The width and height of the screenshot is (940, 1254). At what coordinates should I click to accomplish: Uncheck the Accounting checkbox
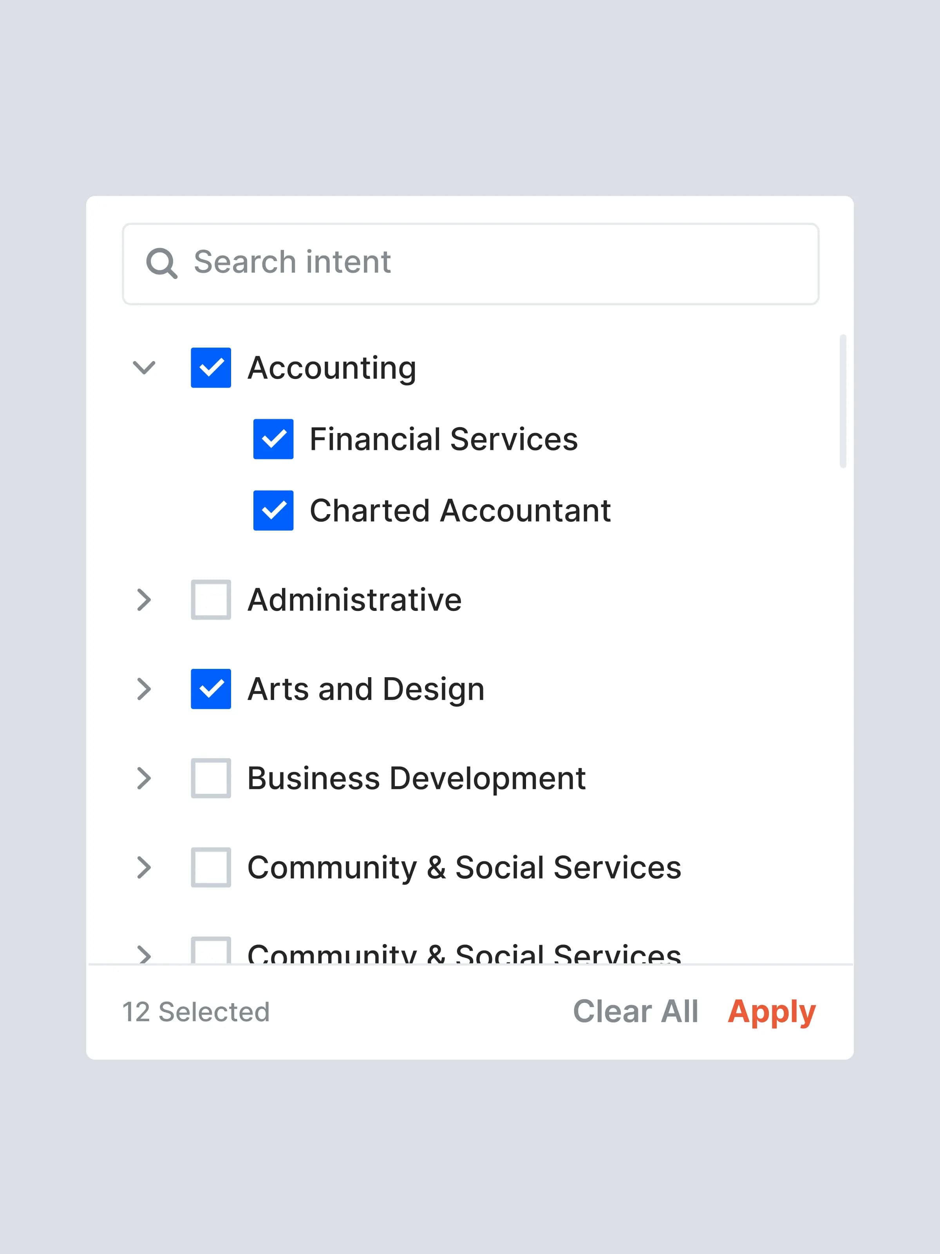[x=211, y=368]
